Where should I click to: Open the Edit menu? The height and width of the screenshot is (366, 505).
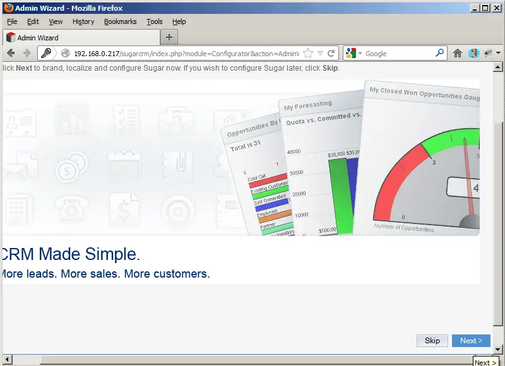(33, 21)
